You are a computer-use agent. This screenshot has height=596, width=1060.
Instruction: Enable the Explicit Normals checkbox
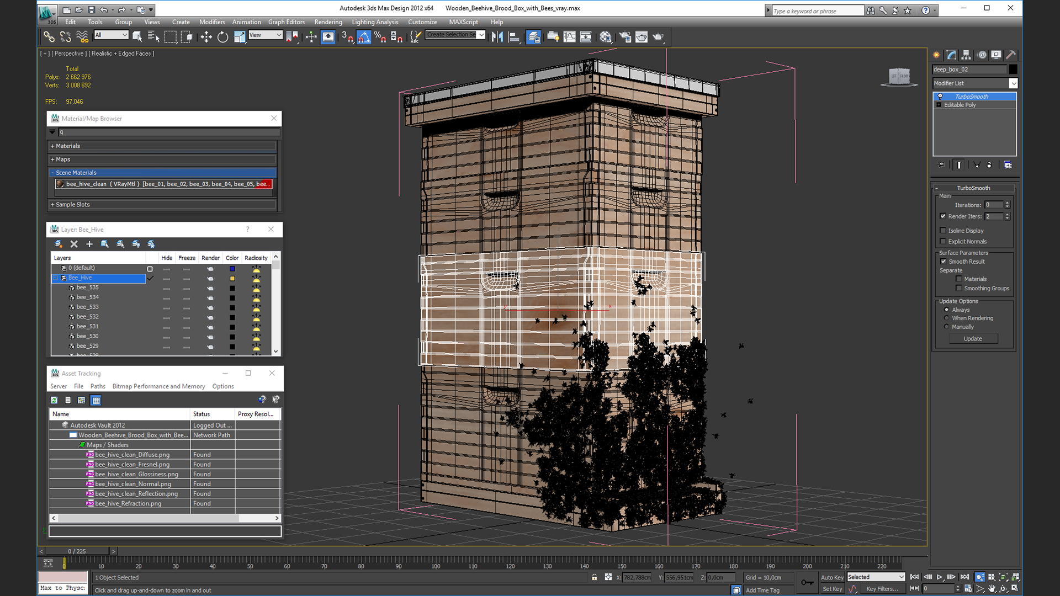943,241
